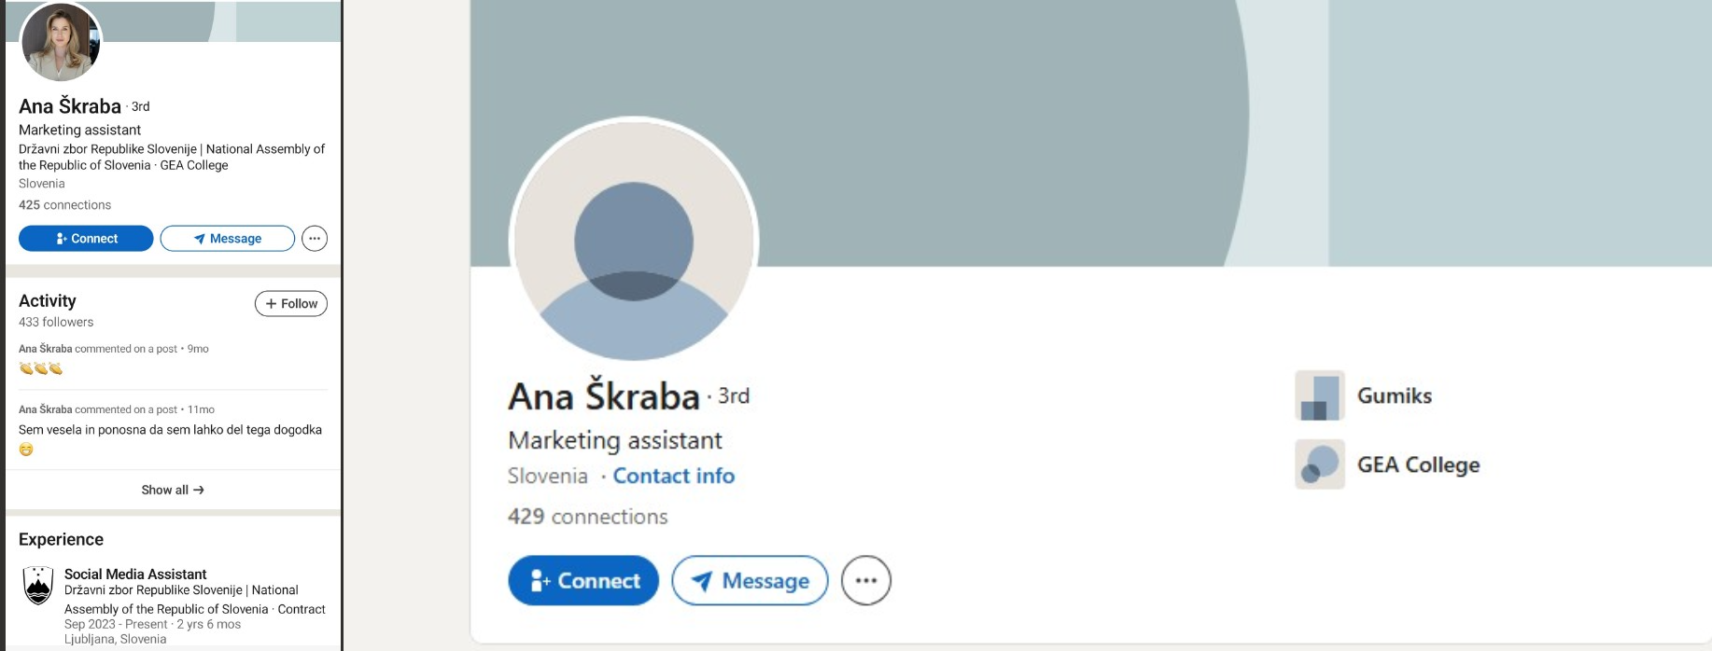The image size is (1712, 651).
Task: Open the GEA College school link
Action: point(1419,464)
